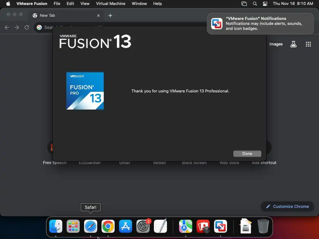Open the Window menu
This screenshot has width=319, height=239.
click(x=139, y=4)
